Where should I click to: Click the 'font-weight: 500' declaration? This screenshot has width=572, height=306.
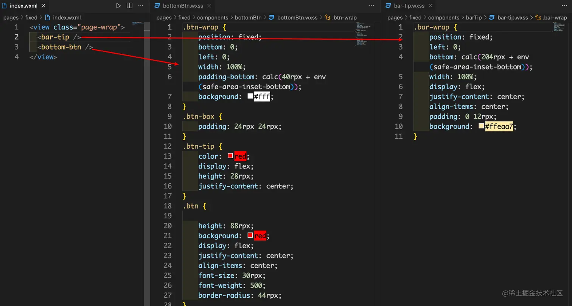point(232,285)
